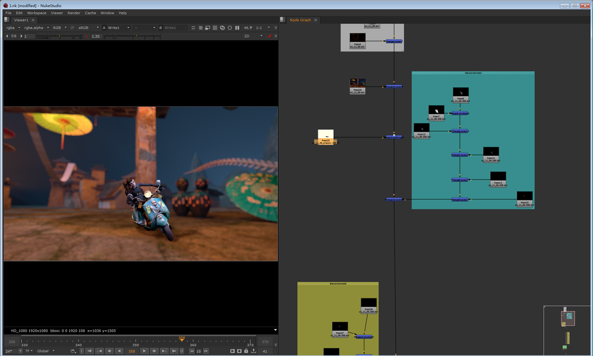Open the 2D view mode dropdown
Screen dimensions: 593x356
(x=253, y=36)
